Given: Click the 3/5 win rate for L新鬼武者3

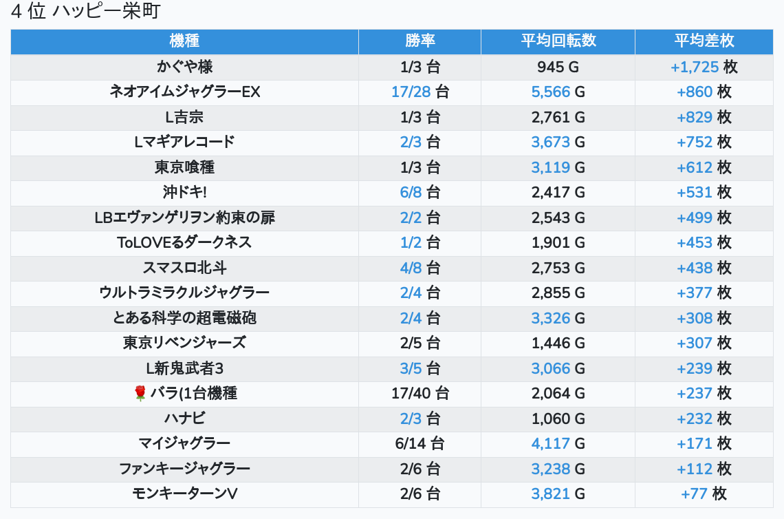Looking at the screenshot, I should click(411, 368).
